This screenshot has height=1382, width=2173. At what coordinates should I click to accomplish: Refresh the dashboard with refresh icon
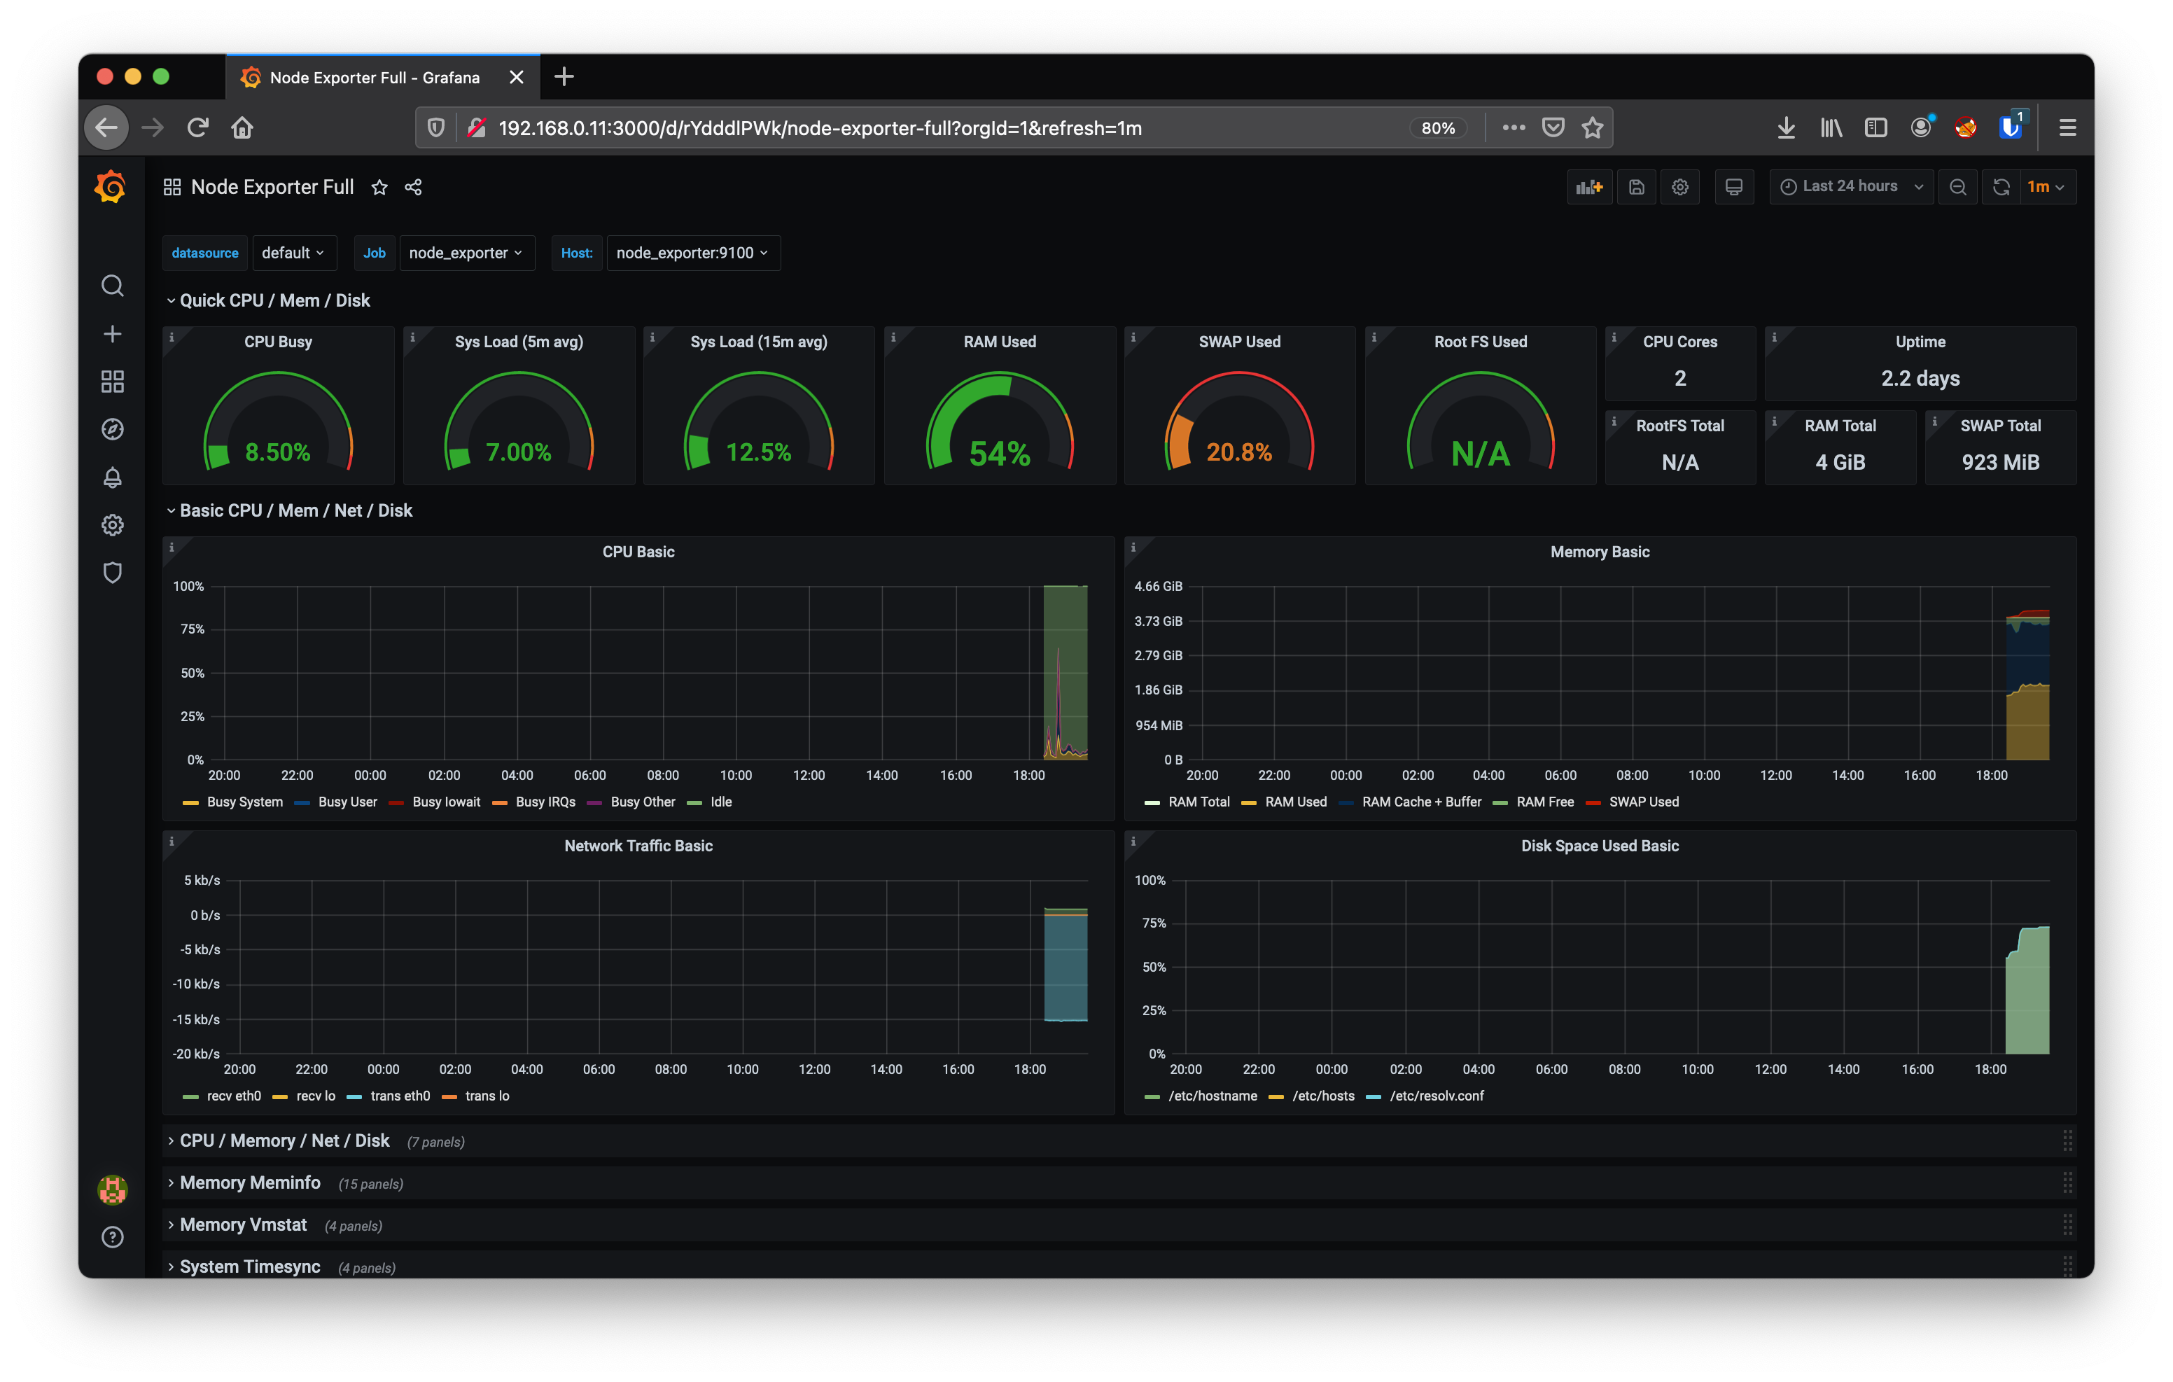point(2001,187)
